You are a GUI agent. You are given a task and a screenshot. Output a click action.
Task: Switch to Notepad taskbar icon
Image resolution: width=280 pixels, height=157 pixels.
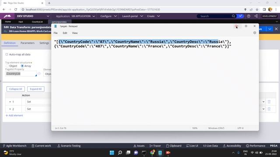(x=160, y=153)
